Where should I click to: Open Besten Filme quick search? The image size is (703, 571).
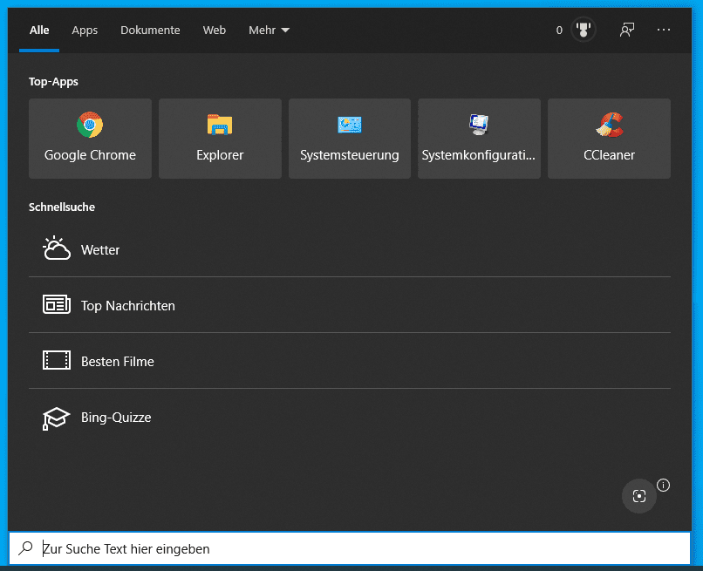[x=350, y=361]
